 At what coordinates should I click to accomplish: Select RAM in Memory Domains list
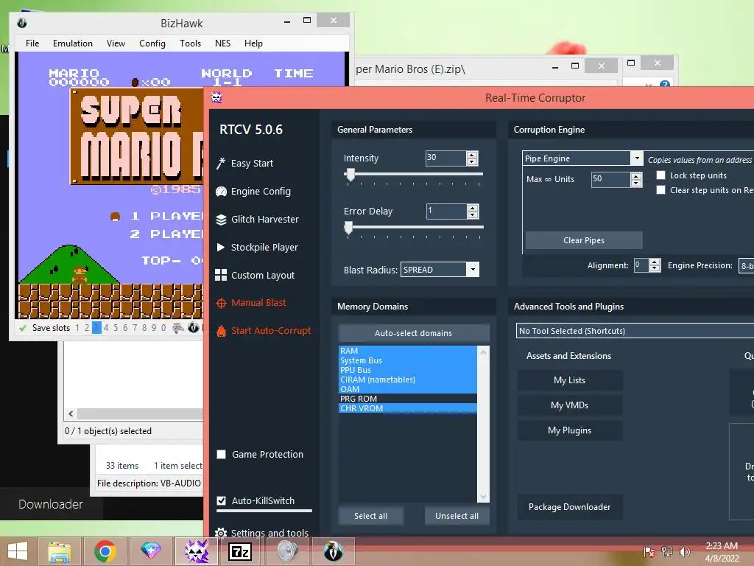[x=408, y=351]
